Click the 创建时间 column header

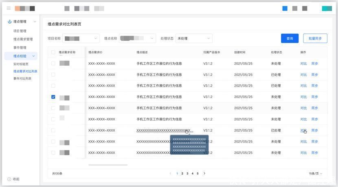240,52
